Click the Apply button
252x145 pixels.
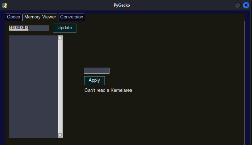tap(94, 80)
